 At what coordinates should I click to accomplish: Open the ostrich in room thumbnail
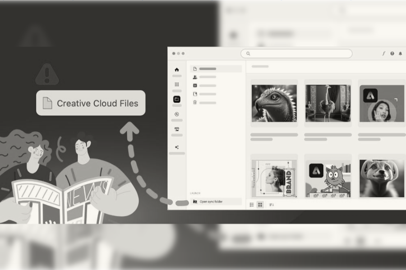pyautogui.click(x=328, y=103)
